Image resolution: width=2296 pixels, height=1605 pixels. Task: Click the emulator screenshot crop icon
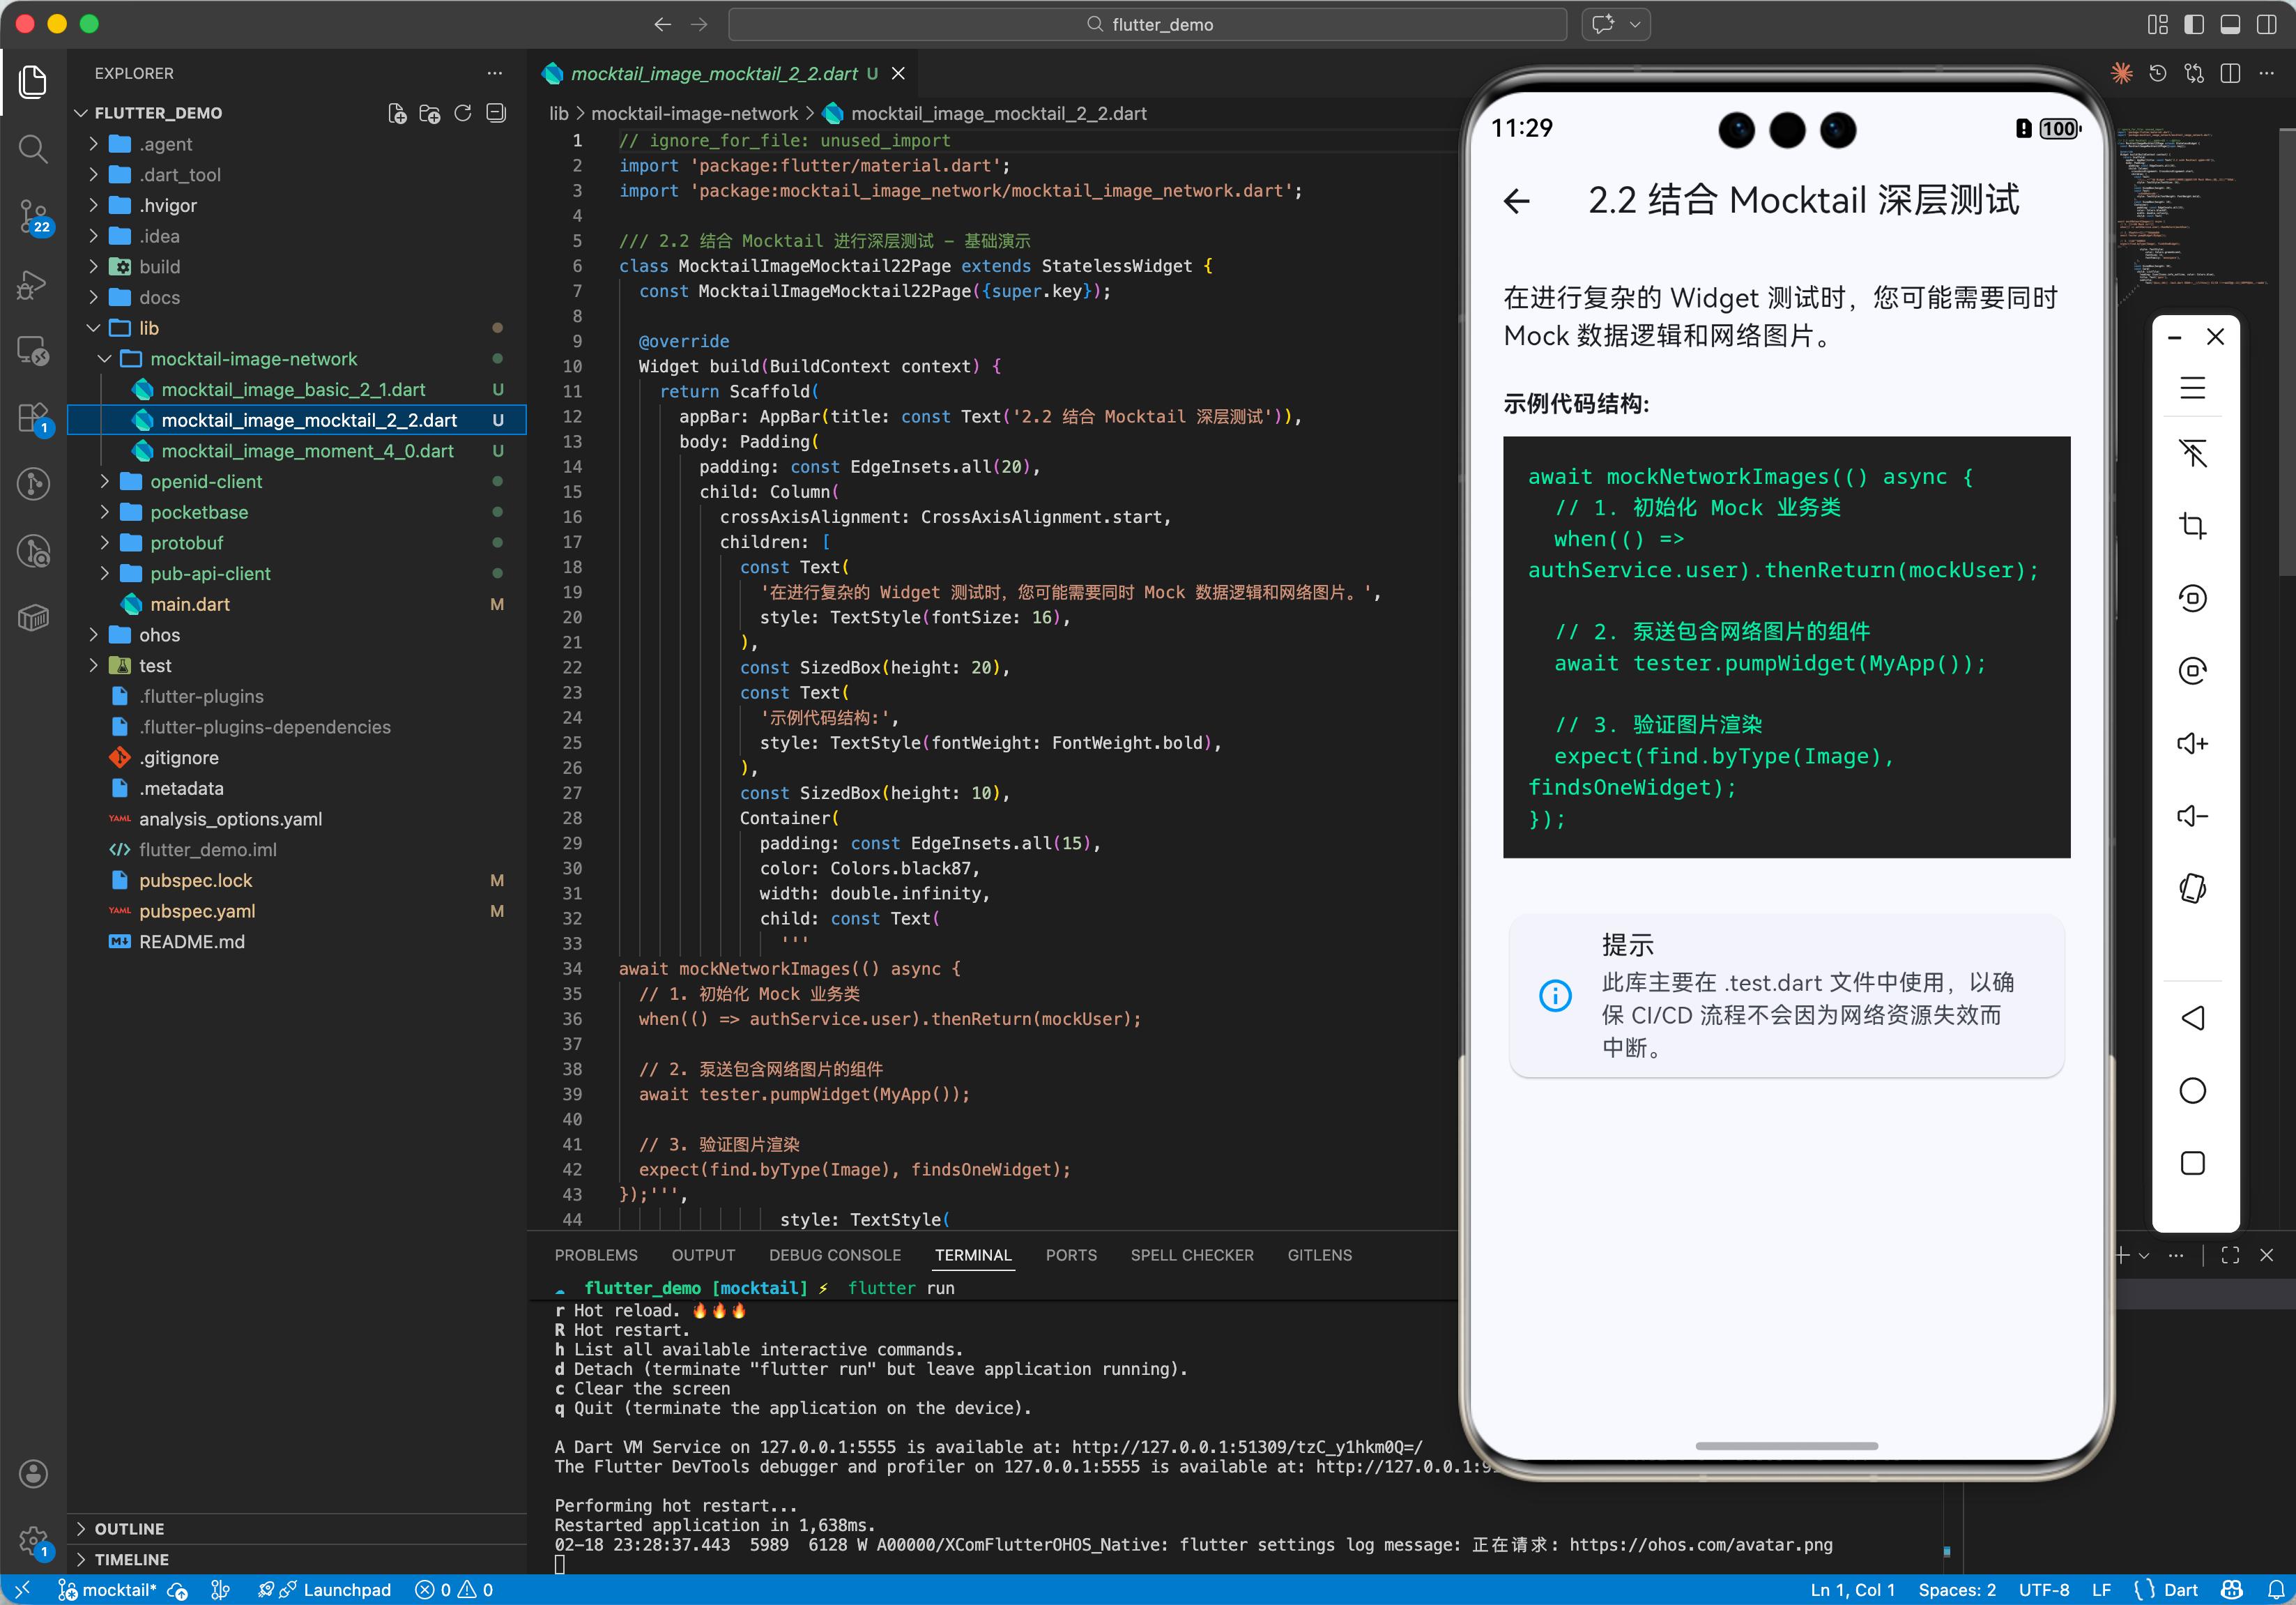click(x=2192, y=526)
